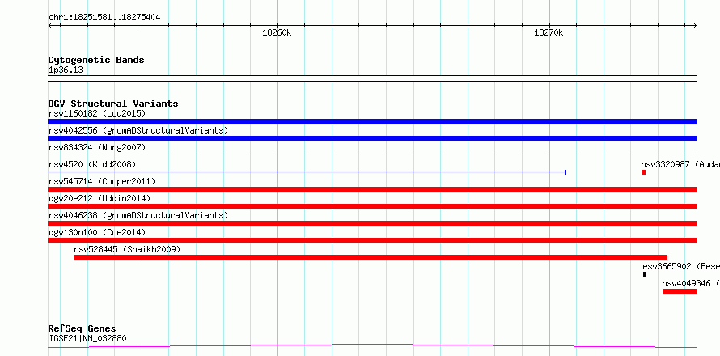The image size is (720, 356).
Task: Select the thin nsv834324 (Wong2007) variant line
Action: click(x=372, y=155)
